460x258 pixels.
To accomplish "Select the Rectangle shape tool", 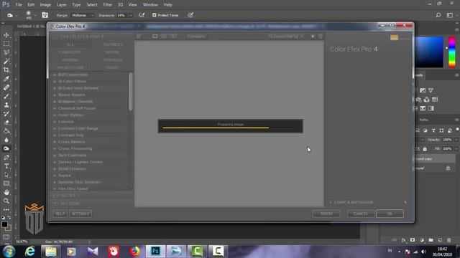I will point(6,183).
